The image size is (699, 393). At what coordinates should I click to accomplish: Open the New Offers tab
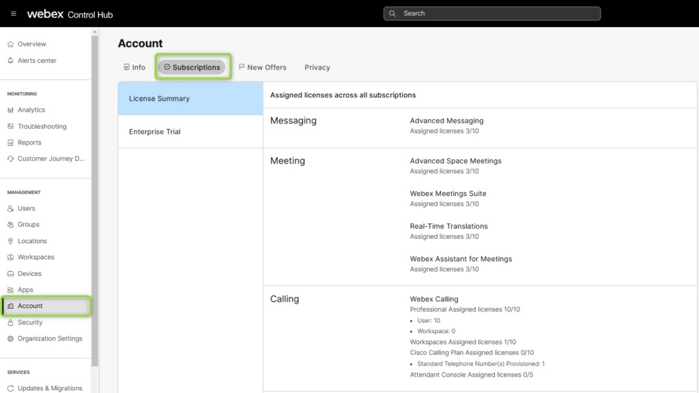point(262,67)
